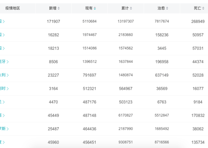Select recovered value 3445
This screenshot has width=208, height=148.
[162, 48]
